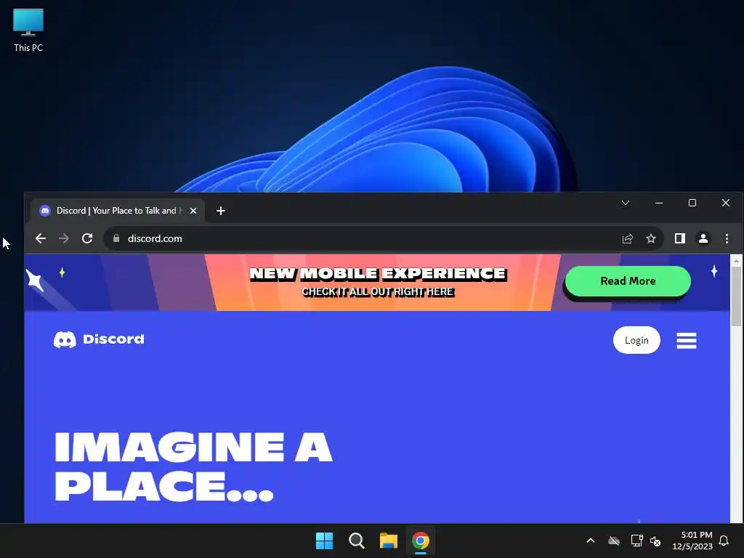
Task: Open Chrome side panel icon
Action: 680,238
